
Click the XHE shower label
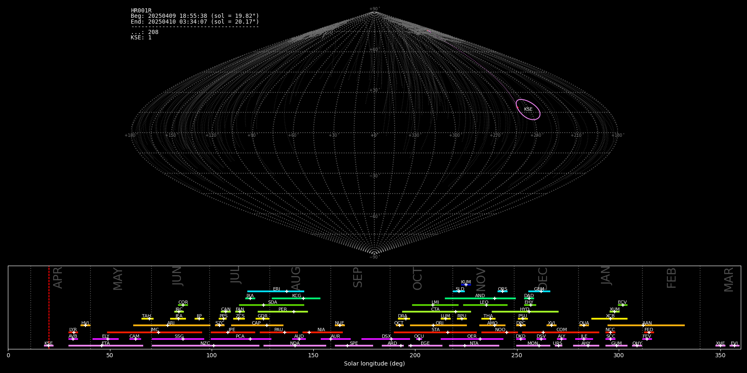(720, 343)
